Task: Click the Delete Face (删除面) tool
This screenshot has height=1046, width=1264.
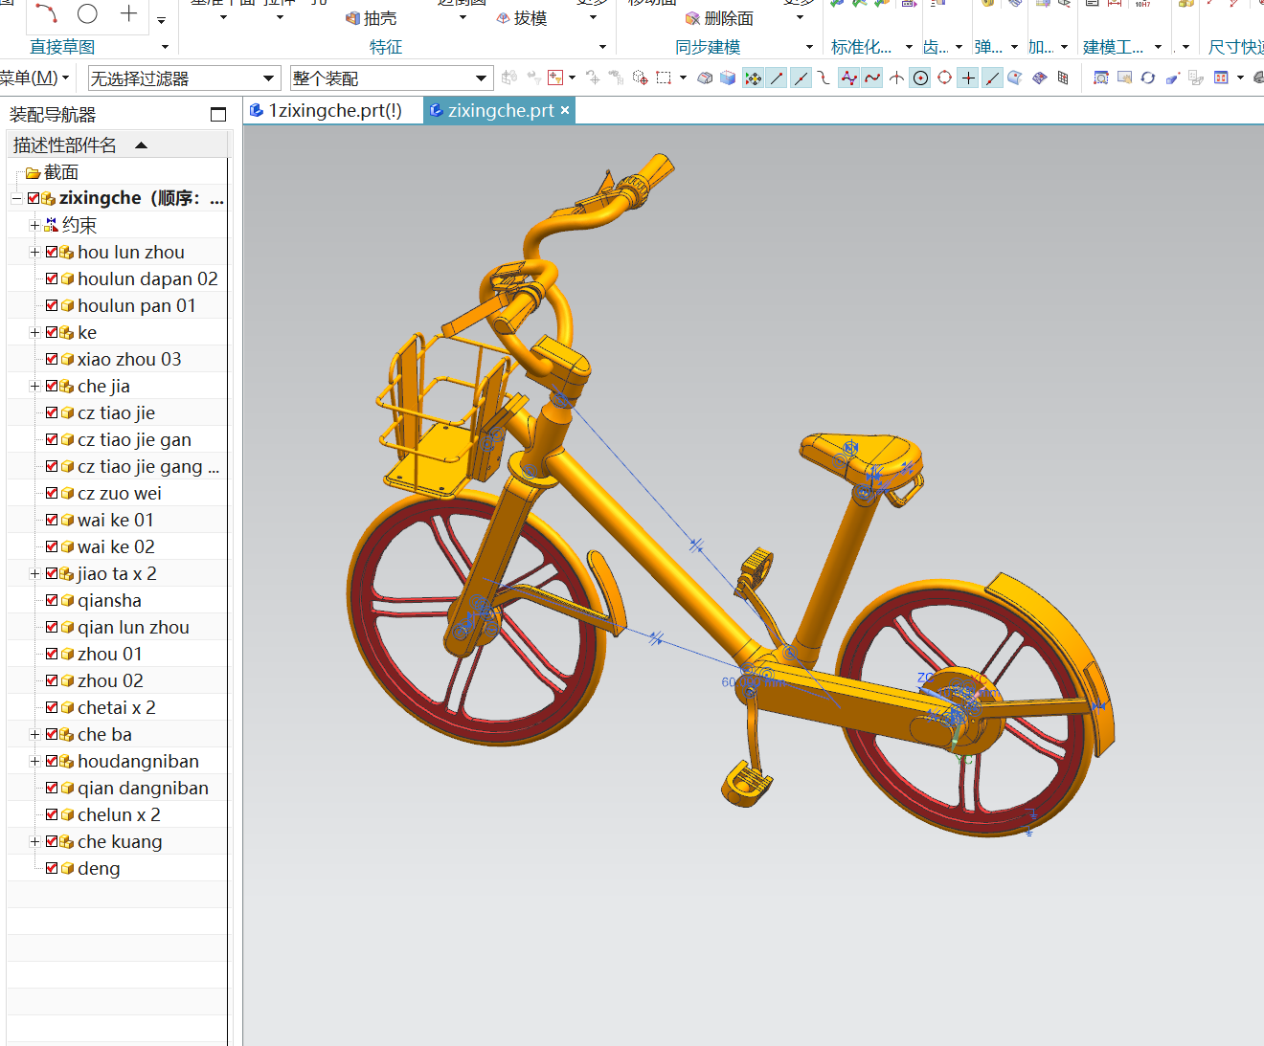Action: click(719, 18)
